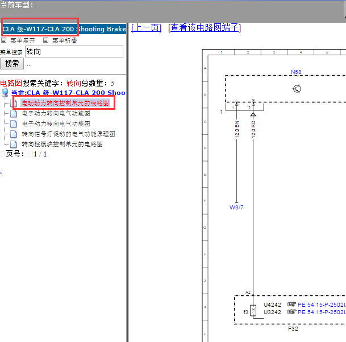This screenshot has height=342, width=346.
Task: Open 转向柱模块控制单元的电路图 item
Action: point(62,144)
